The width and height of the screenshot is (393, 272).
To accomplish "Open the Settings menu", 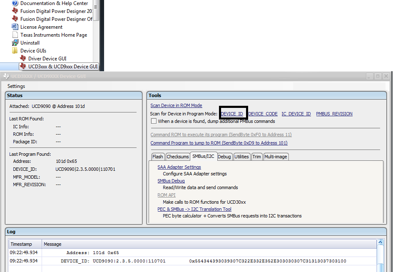I will (16, 86).
